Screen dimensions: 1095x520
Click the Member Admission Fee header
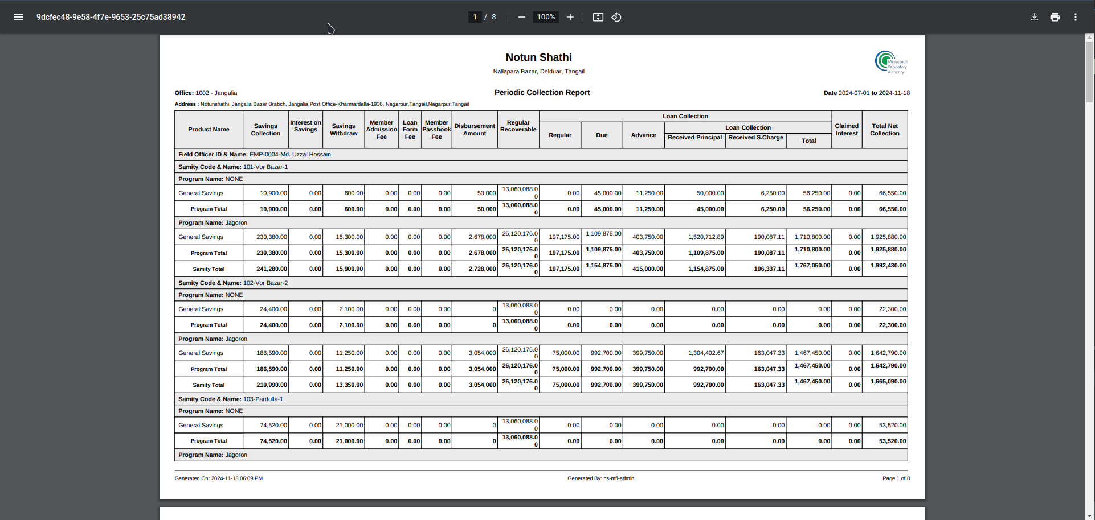(381, 130)
